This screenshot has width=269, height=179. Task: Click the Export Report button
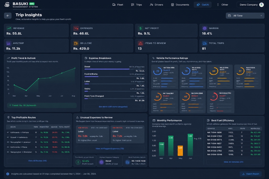coord(251,174)
